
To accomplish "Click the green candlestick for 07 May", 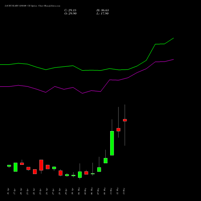I will (99, 170).
